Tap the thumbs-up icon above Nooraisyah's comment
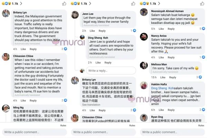207x138 pixels. point(202,3)
